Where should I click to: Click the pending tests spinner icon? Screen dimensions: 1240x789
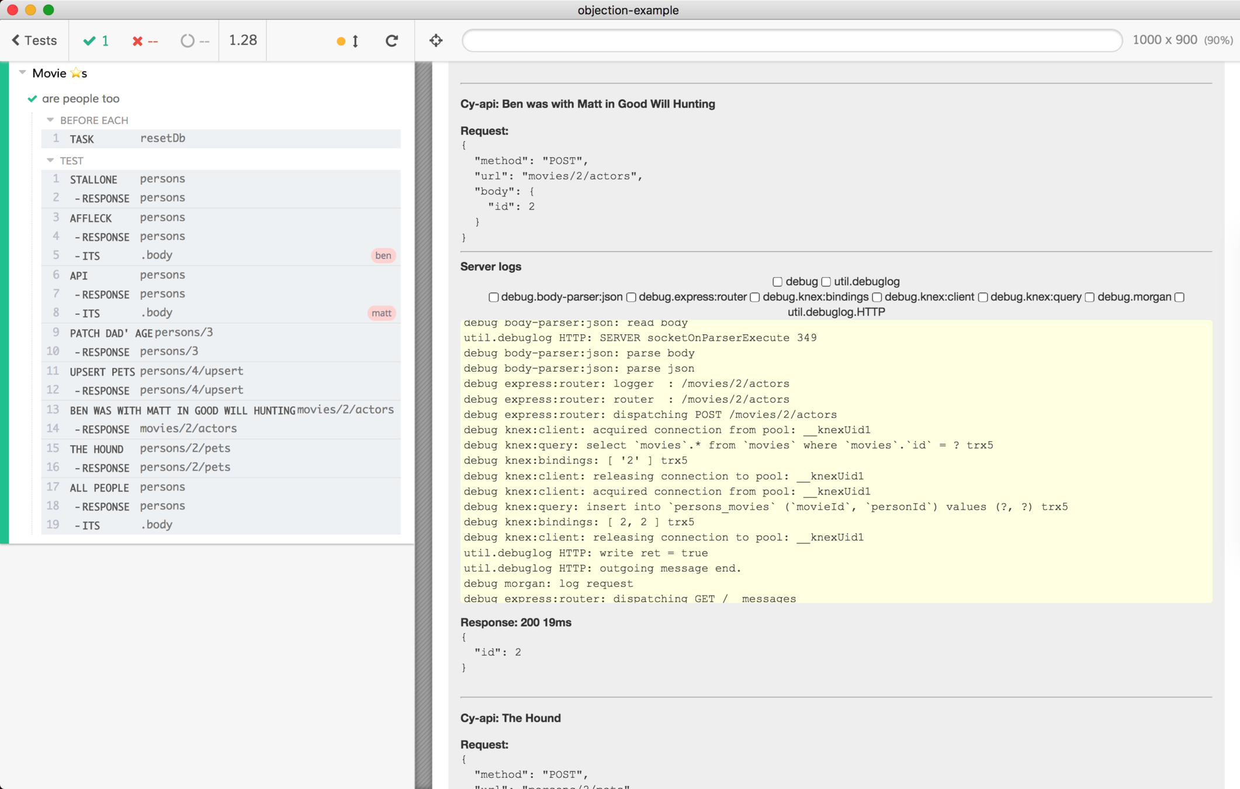click(x=187, y=41)
